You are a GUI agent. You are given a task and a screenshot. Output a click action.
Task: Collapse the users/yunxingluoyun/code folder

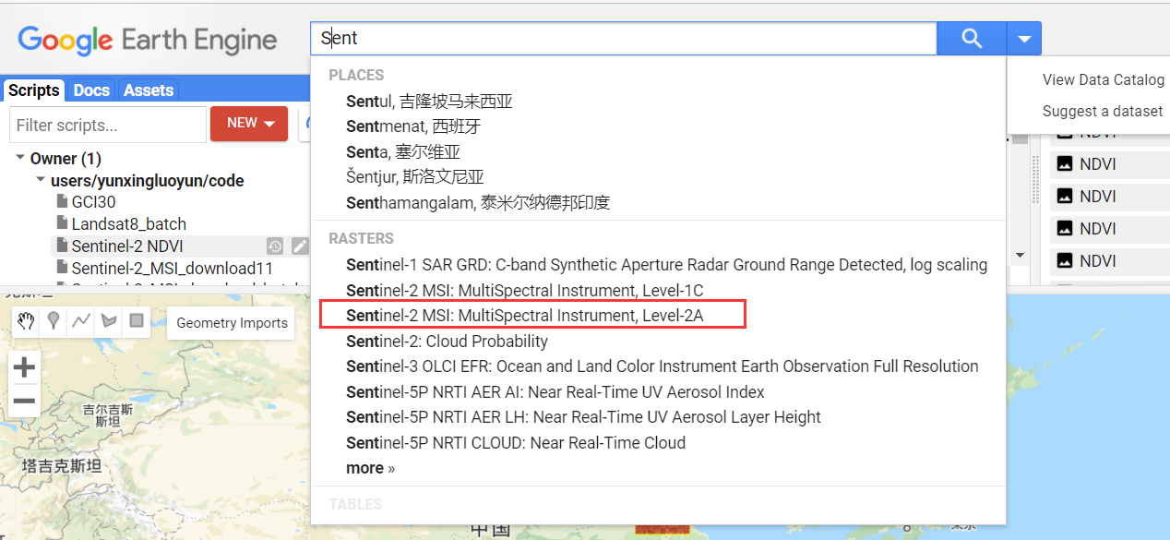point(41,180)
